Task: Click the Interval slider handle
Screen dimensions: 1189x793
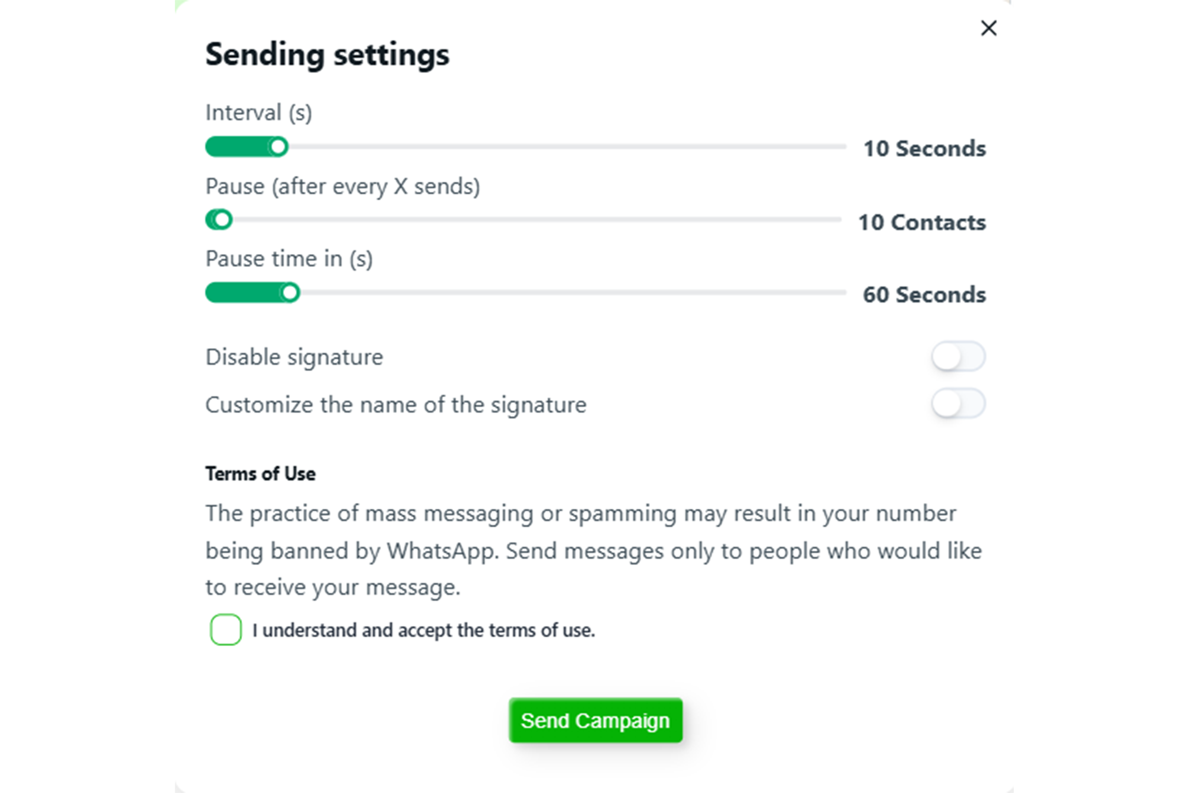Action: pyautogui.click(x=278, y=147)
